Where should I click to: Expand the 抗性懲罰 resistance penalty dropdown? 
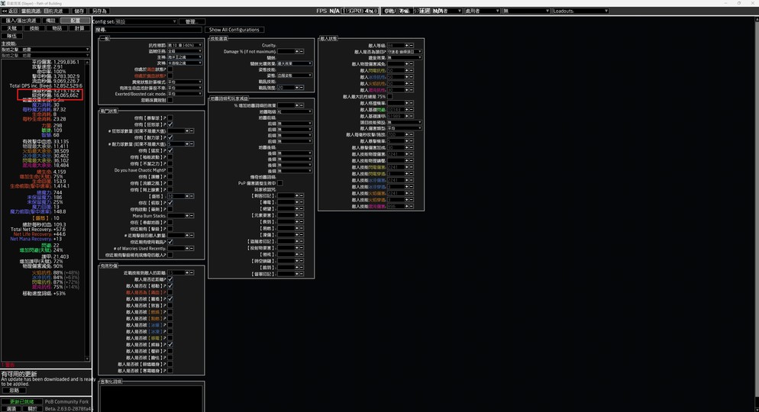[184, 45]
